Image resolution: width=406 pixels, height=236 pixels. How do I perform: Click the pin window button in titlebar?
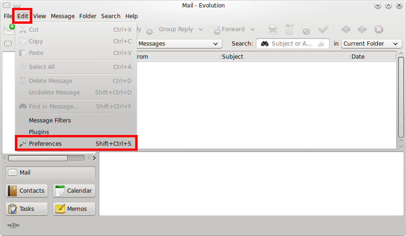17,5
